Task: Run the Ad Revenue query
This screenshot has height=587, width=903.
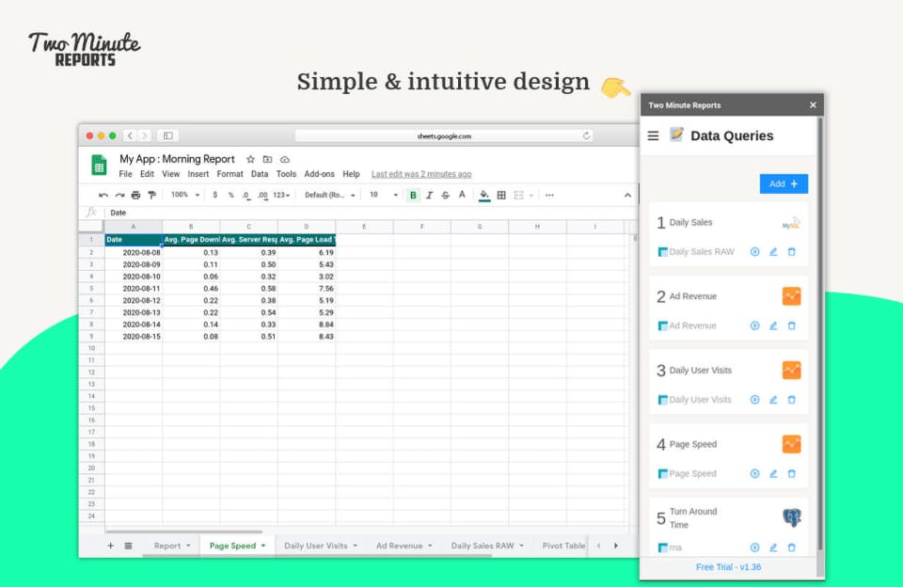Action: tap(754, 325)
